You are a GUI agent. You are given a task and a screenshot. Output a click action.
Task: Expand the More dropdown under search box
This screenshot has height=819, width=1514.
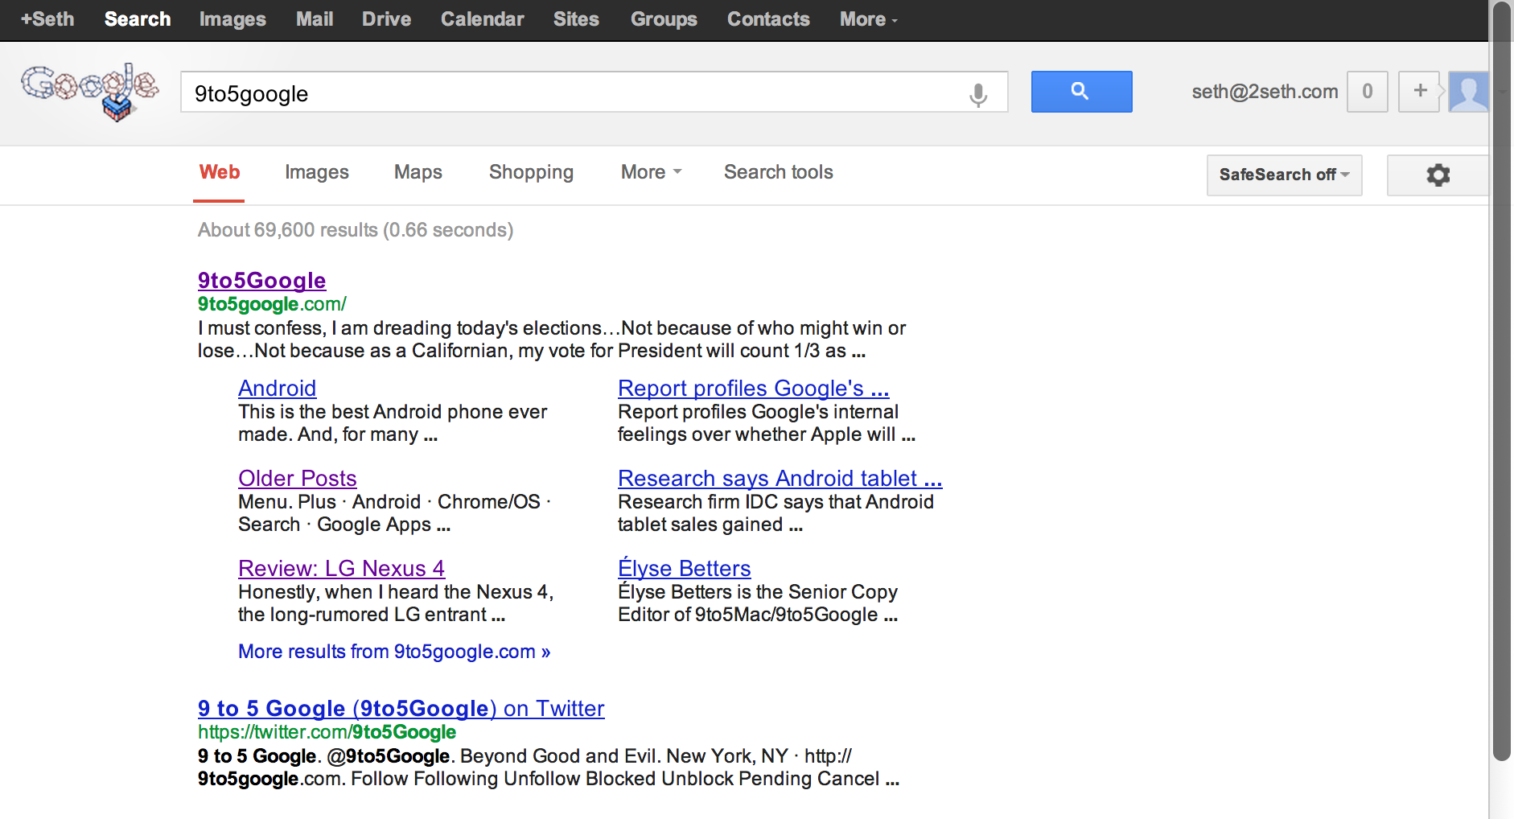point(651,172)
